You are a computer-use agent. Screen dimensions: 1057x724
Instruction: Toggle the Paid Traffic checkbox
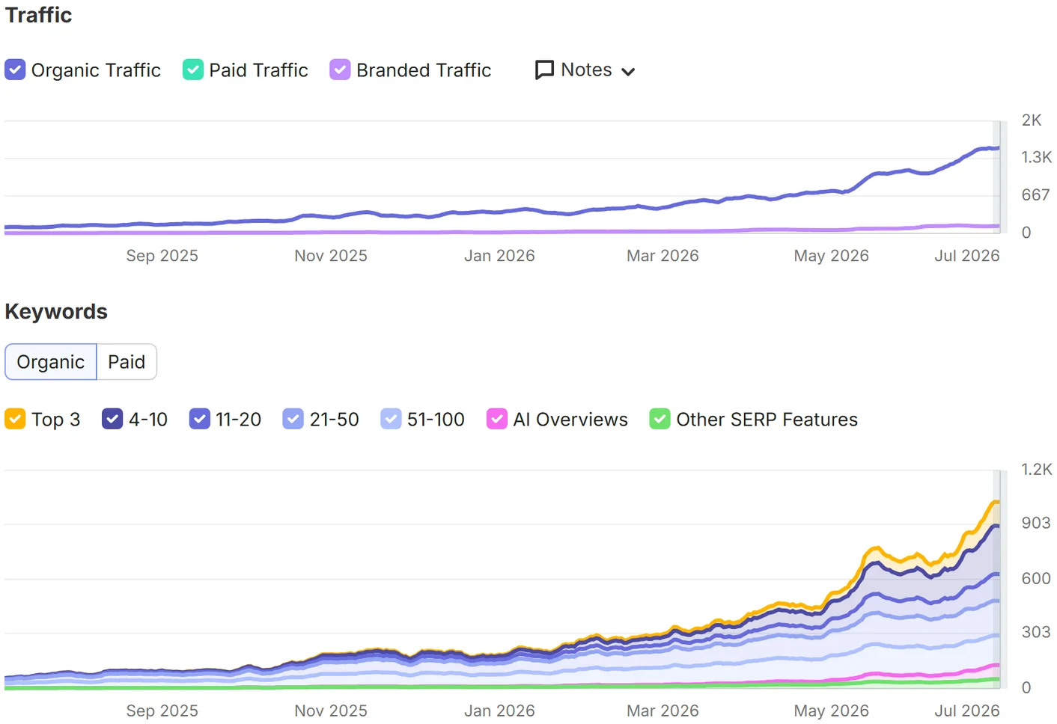coord(193,70)
